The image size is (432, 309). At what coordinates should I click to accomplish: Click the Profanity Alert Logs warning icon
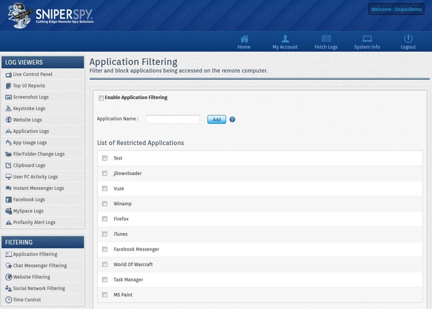[8, 222]
